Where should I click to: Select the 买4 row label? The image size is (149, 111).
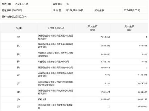[x=19, y=62]
